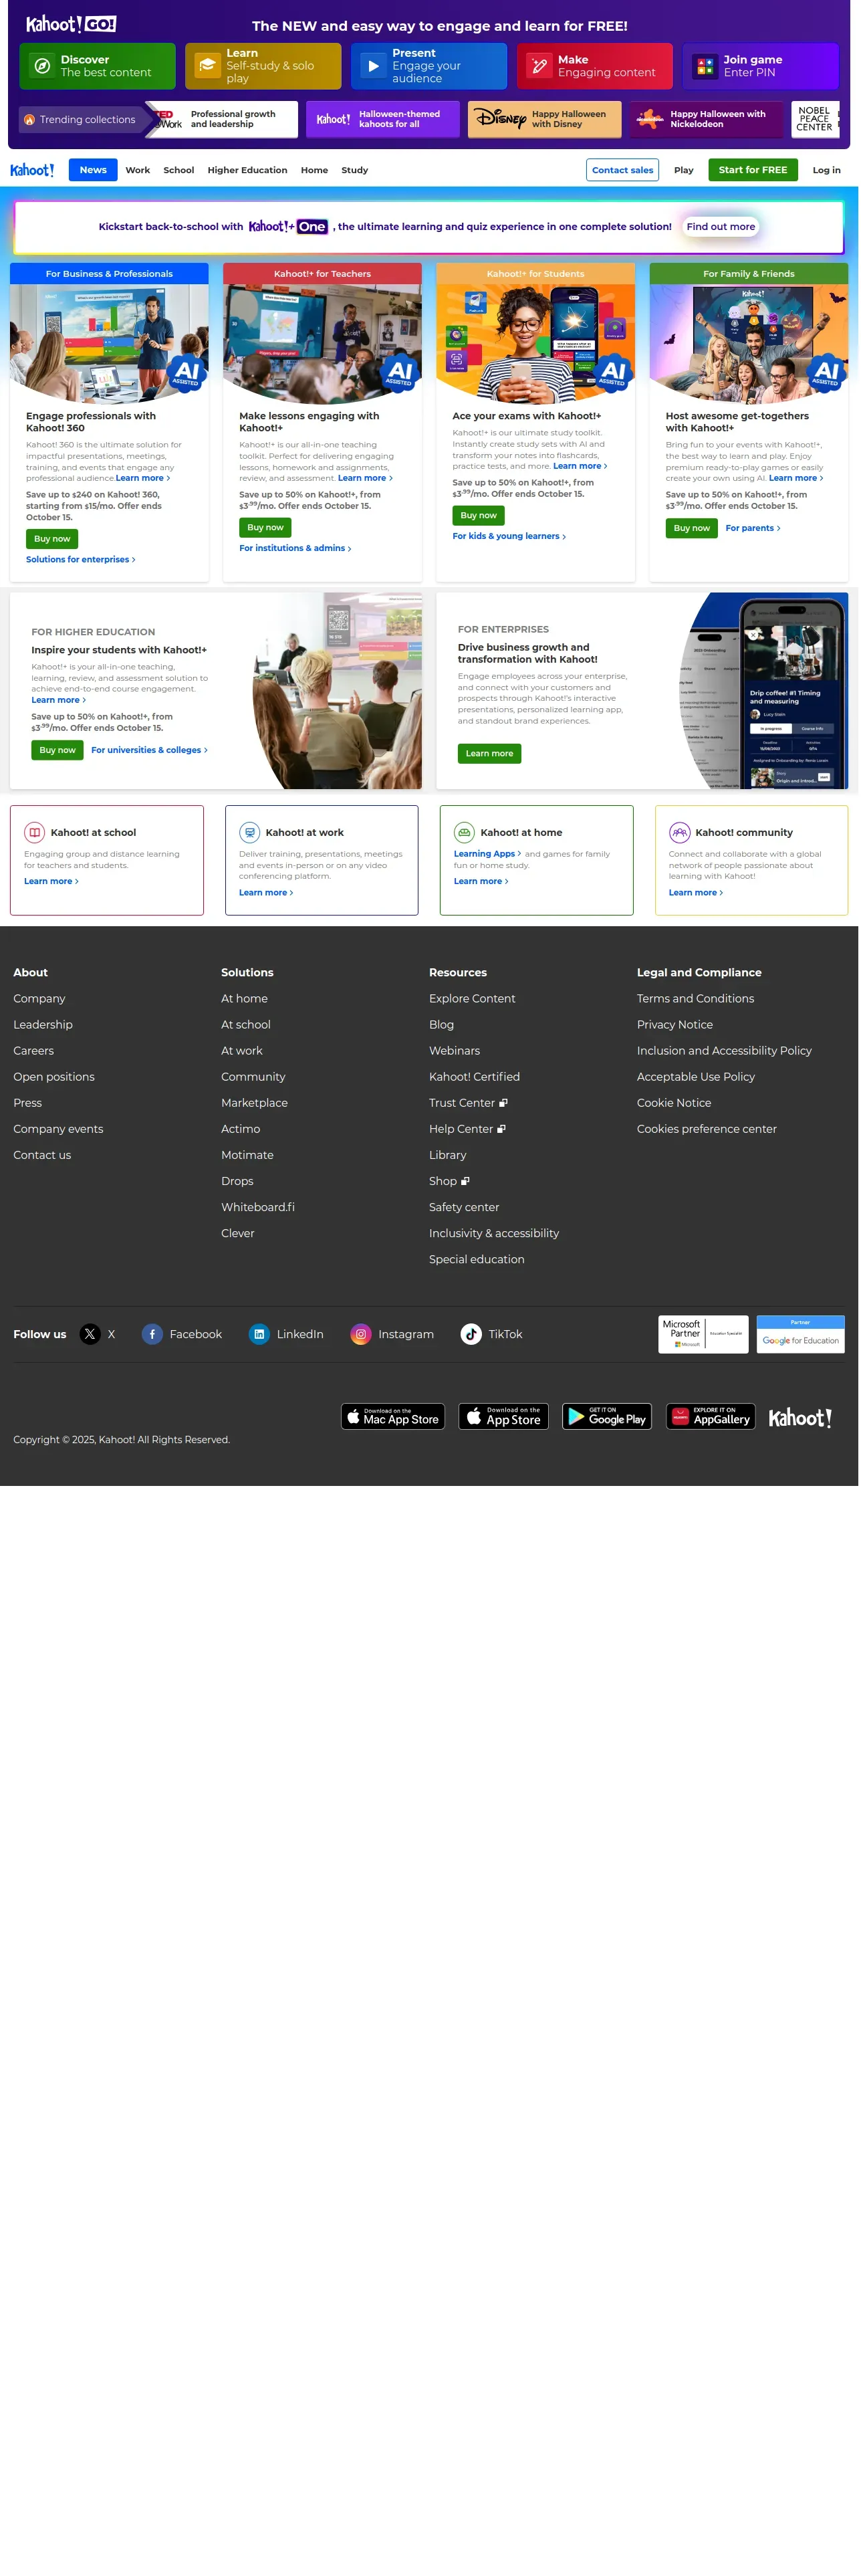Open Whiteboard.fi footer link
Image resolution: width=861 pixels, height=2576 pixels.
click(258, 1207)
